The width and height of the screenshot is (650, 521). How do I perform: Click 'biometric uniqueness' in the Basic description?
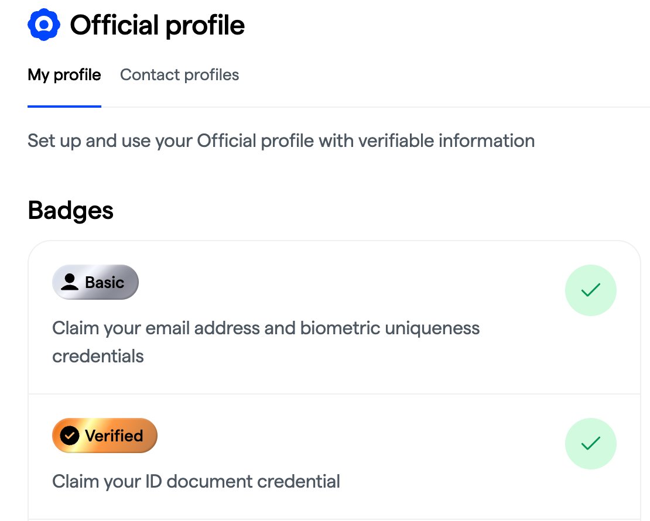[390, 328]
